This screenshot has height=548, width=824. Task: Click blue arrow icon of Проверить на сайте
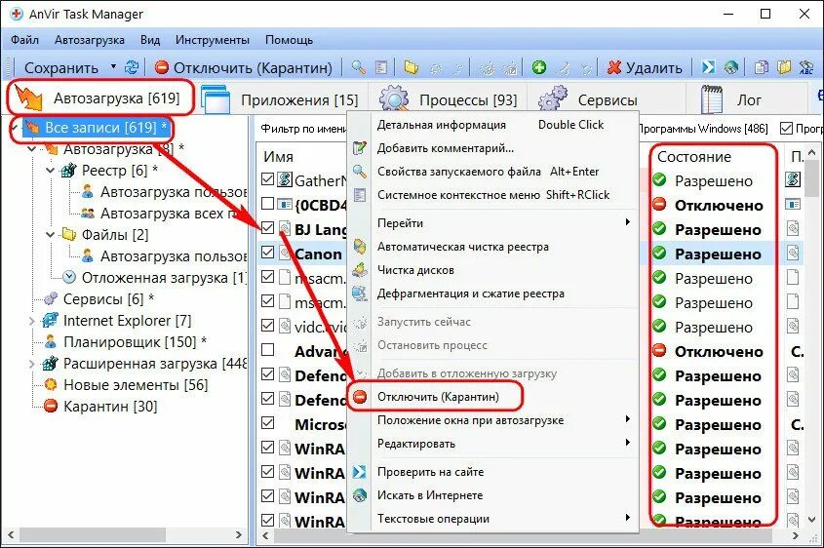pyautogui.click(x=360, y=472)
